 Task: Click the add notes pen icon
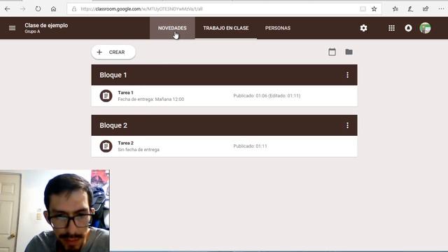(410, 9)
